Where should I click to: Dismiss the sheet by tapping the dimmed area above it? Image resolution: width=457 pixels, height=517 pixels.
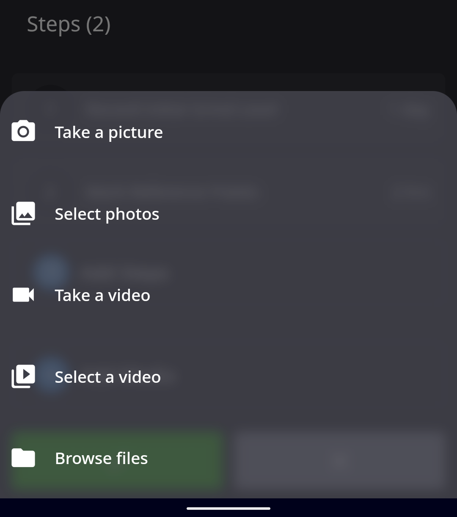pyautogui.click(x=228, y=55)
